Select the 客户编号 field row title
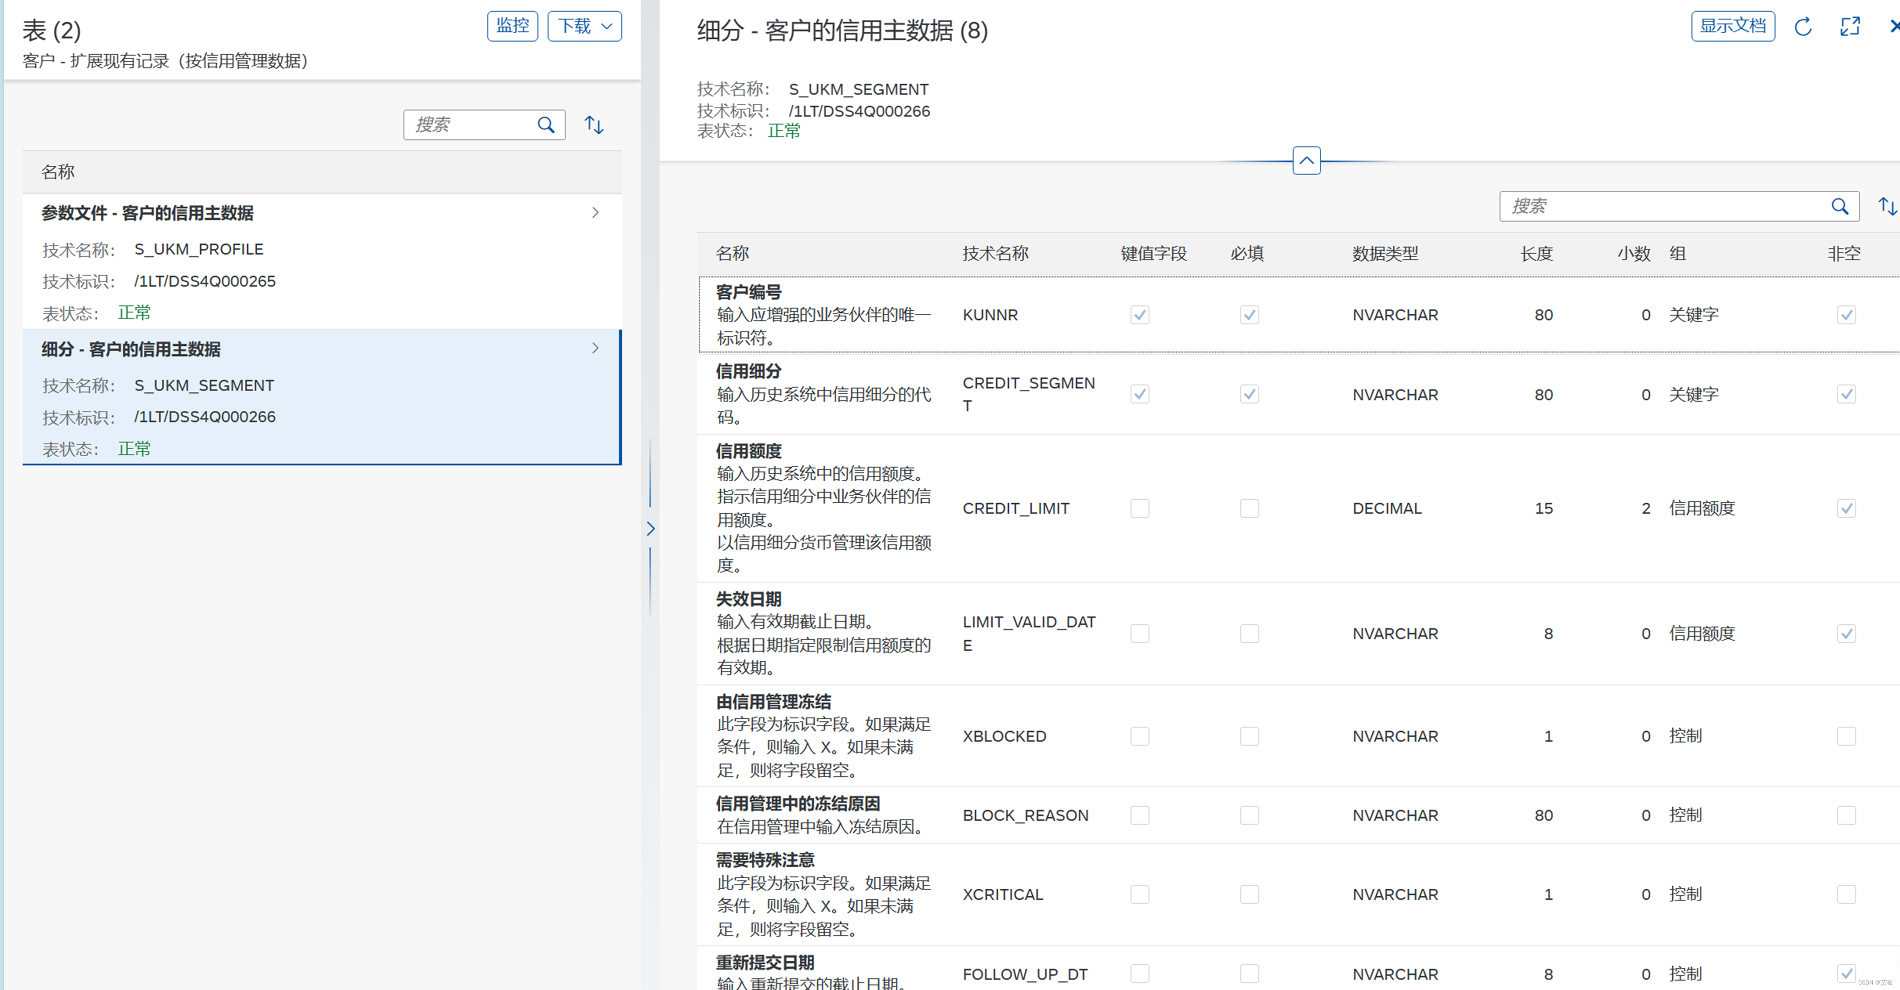The width and height of the screenshot is (1900, 990). 749,292
